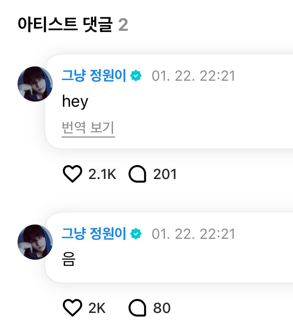
Task: Like the "음" comment with heart icon
Action: click(73, 308)
